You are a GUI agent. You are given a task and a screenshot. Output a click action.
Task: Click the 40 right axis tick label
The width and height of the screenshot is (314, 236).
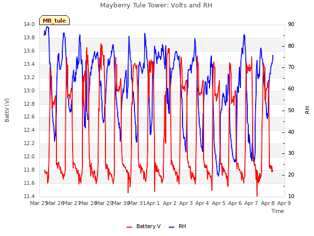pos(291,132)
